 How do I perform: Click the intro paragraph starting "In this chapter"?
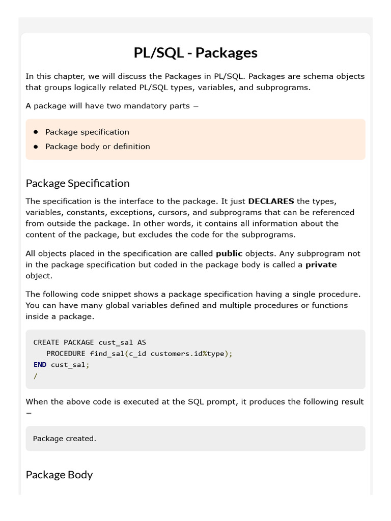point(195,82)
